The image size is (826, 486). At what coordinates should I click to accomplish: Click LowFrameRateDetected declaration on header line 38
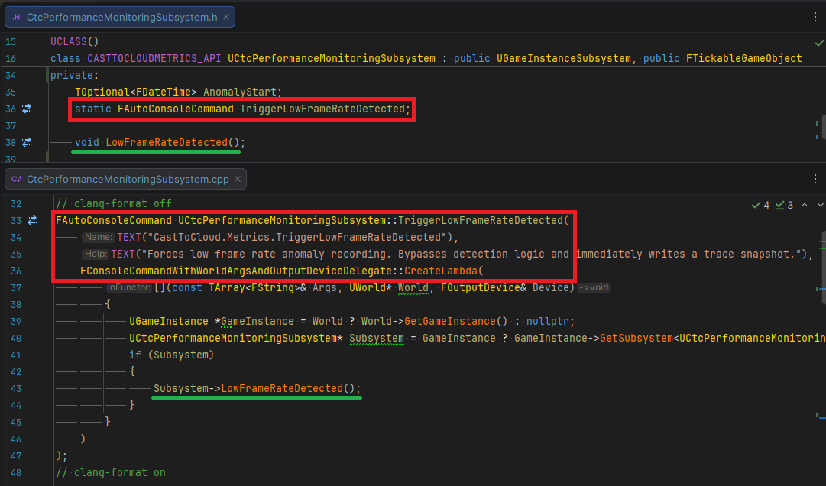coord(167,142)
